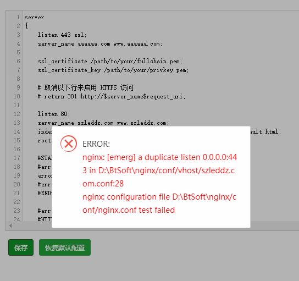Click the 'server' keyword on line 1
Viewport: 299px width, 281px height.
(x=34, y=18)
